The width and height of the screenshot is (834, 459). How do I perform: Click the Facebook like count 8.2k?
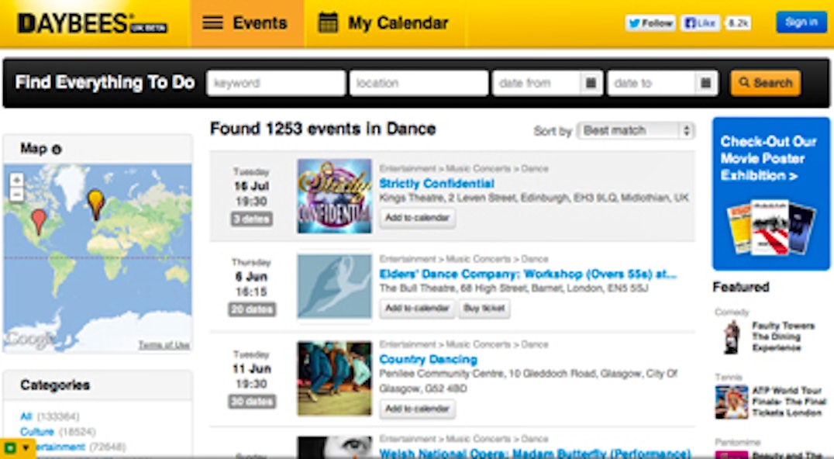[738, 22]
